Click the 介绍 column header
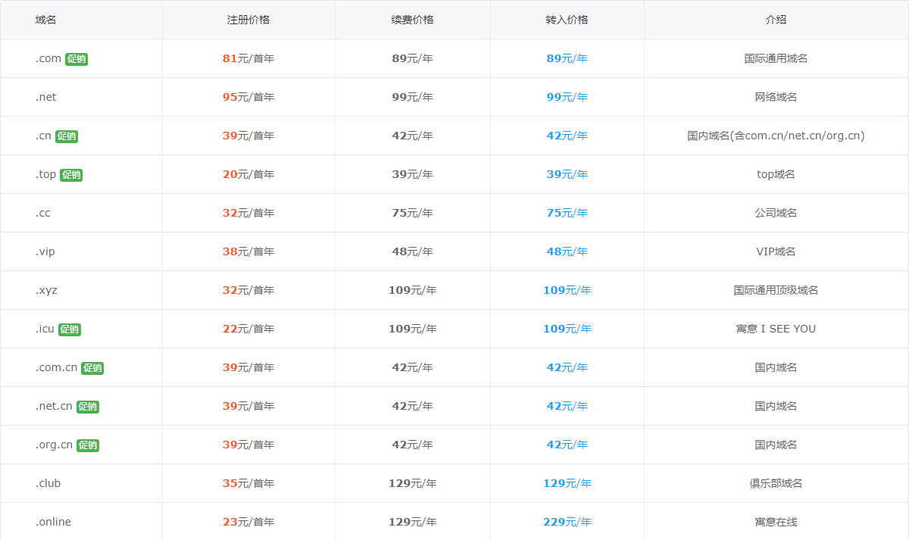The image size is (909, 540). point(776,20)
